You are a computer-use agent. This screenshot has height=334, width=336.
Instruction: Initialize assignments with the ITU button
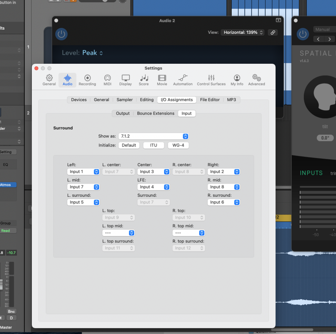pos(154,145)
